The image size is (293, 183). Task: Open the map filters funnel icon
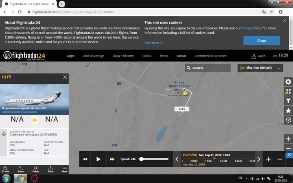click(288, 101)
